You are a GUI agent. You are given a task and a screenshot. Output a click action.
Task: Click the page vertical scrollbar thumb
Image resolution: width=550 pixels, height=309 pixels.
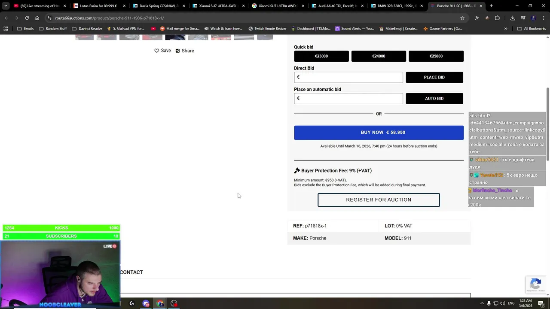tap(547, 124)
